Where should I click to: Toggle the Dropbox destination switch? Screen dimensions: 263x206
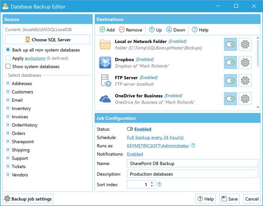[x=230, y=62]
